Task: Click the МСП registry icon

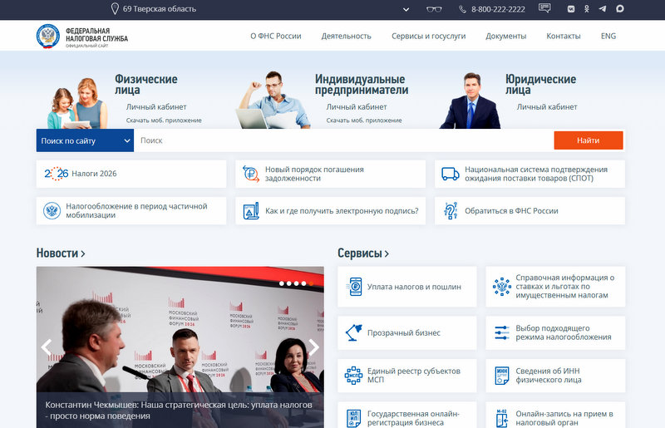Action: [x=353, y=376]
